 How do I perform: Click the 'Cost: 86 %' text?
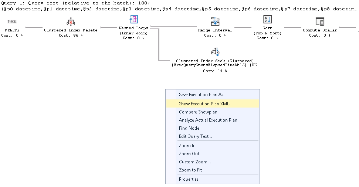click(x=71, y=35)
